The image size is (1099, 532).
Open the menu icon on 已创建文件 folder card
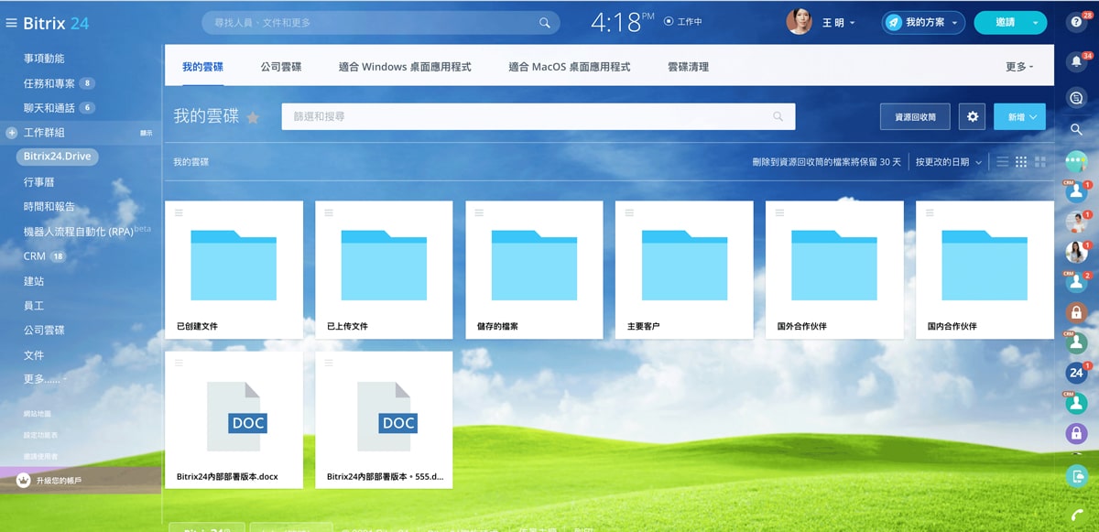[x=179, y=212]
